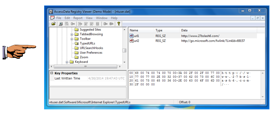Click the tree vertical scrollbar thumb

click(x=124, y=50)
